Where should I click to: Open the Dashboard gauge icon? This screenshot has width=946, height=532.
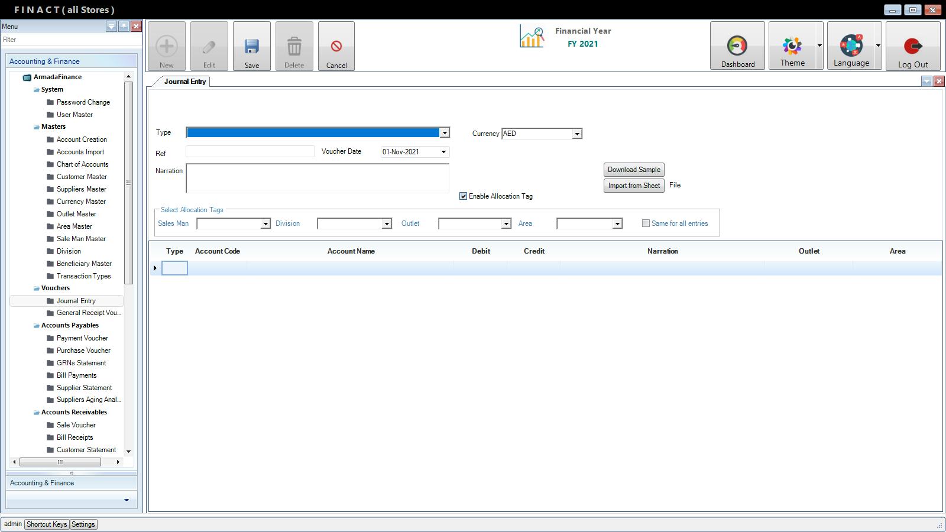pos(737,46)
